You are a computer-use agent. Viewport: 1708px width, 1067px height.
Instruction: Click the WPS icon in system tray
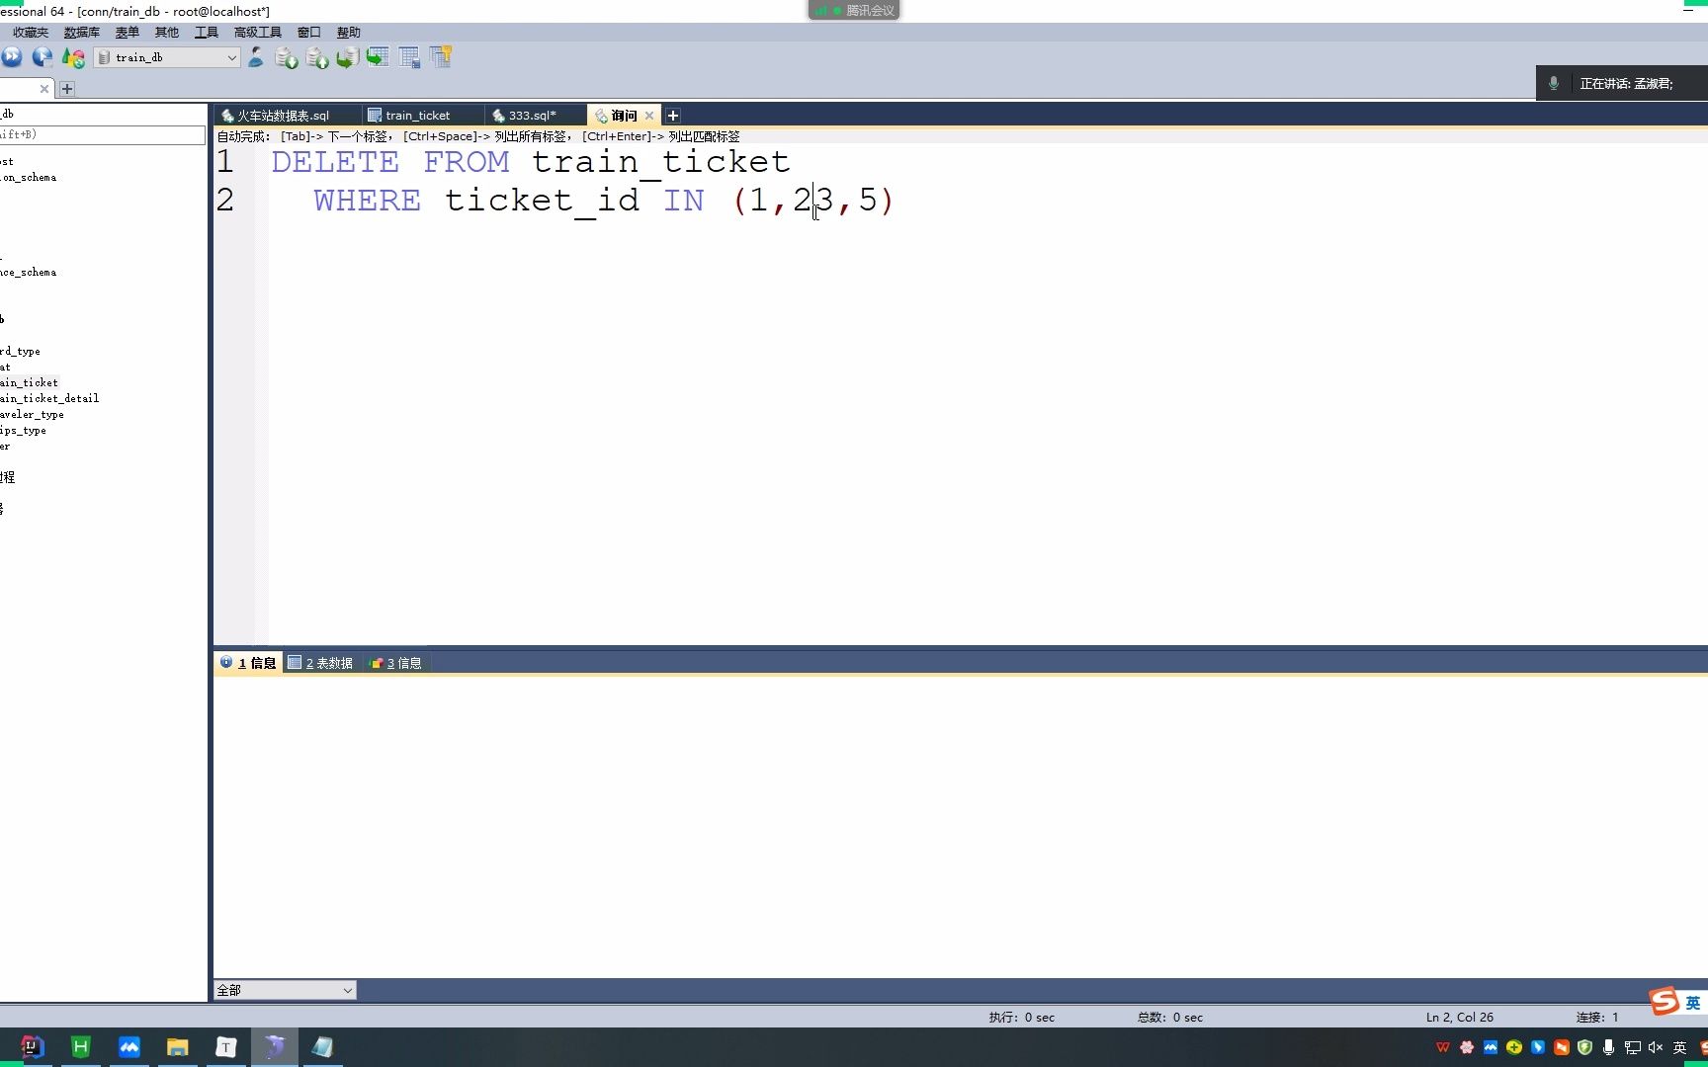pyautogui.click(x=1443, y=1047)
